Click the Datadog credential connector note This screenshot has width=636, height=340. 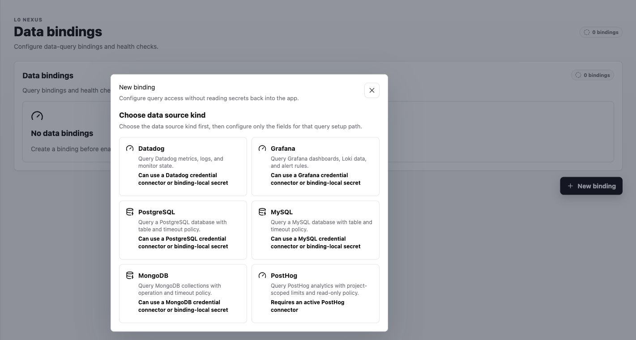pos(183,179)
